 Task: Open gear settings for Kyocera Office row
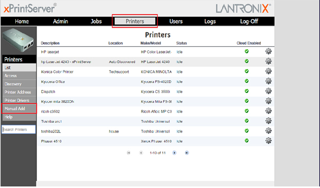[269, 81]
